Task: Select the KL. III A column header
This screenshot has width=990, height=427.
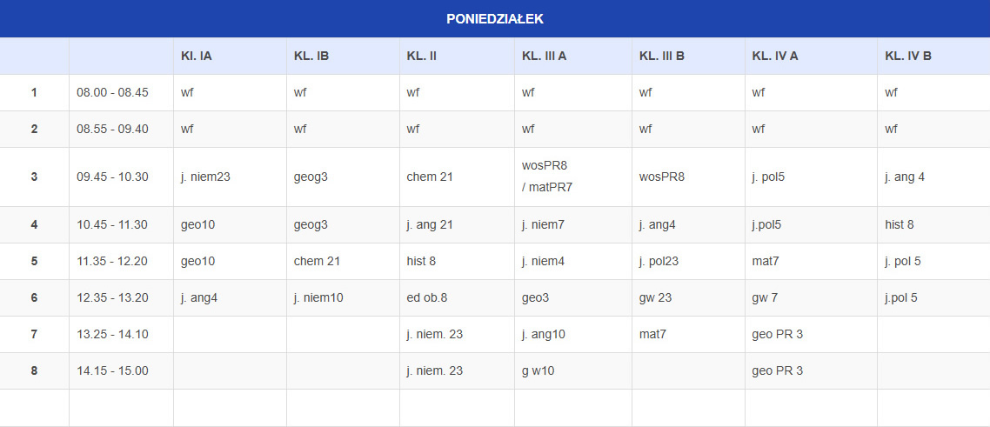Action: 544,56
